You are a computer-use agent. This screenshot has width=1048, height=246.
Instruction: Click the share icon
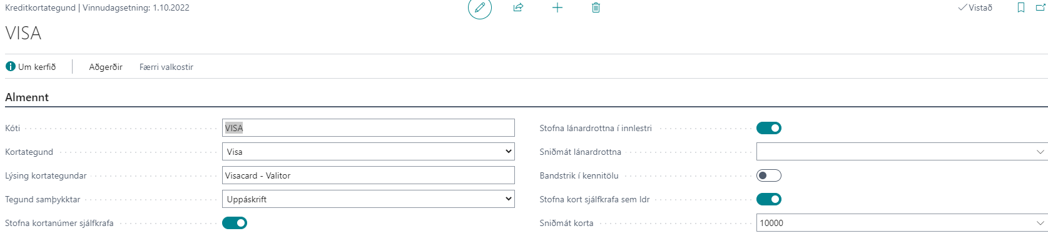518,7
